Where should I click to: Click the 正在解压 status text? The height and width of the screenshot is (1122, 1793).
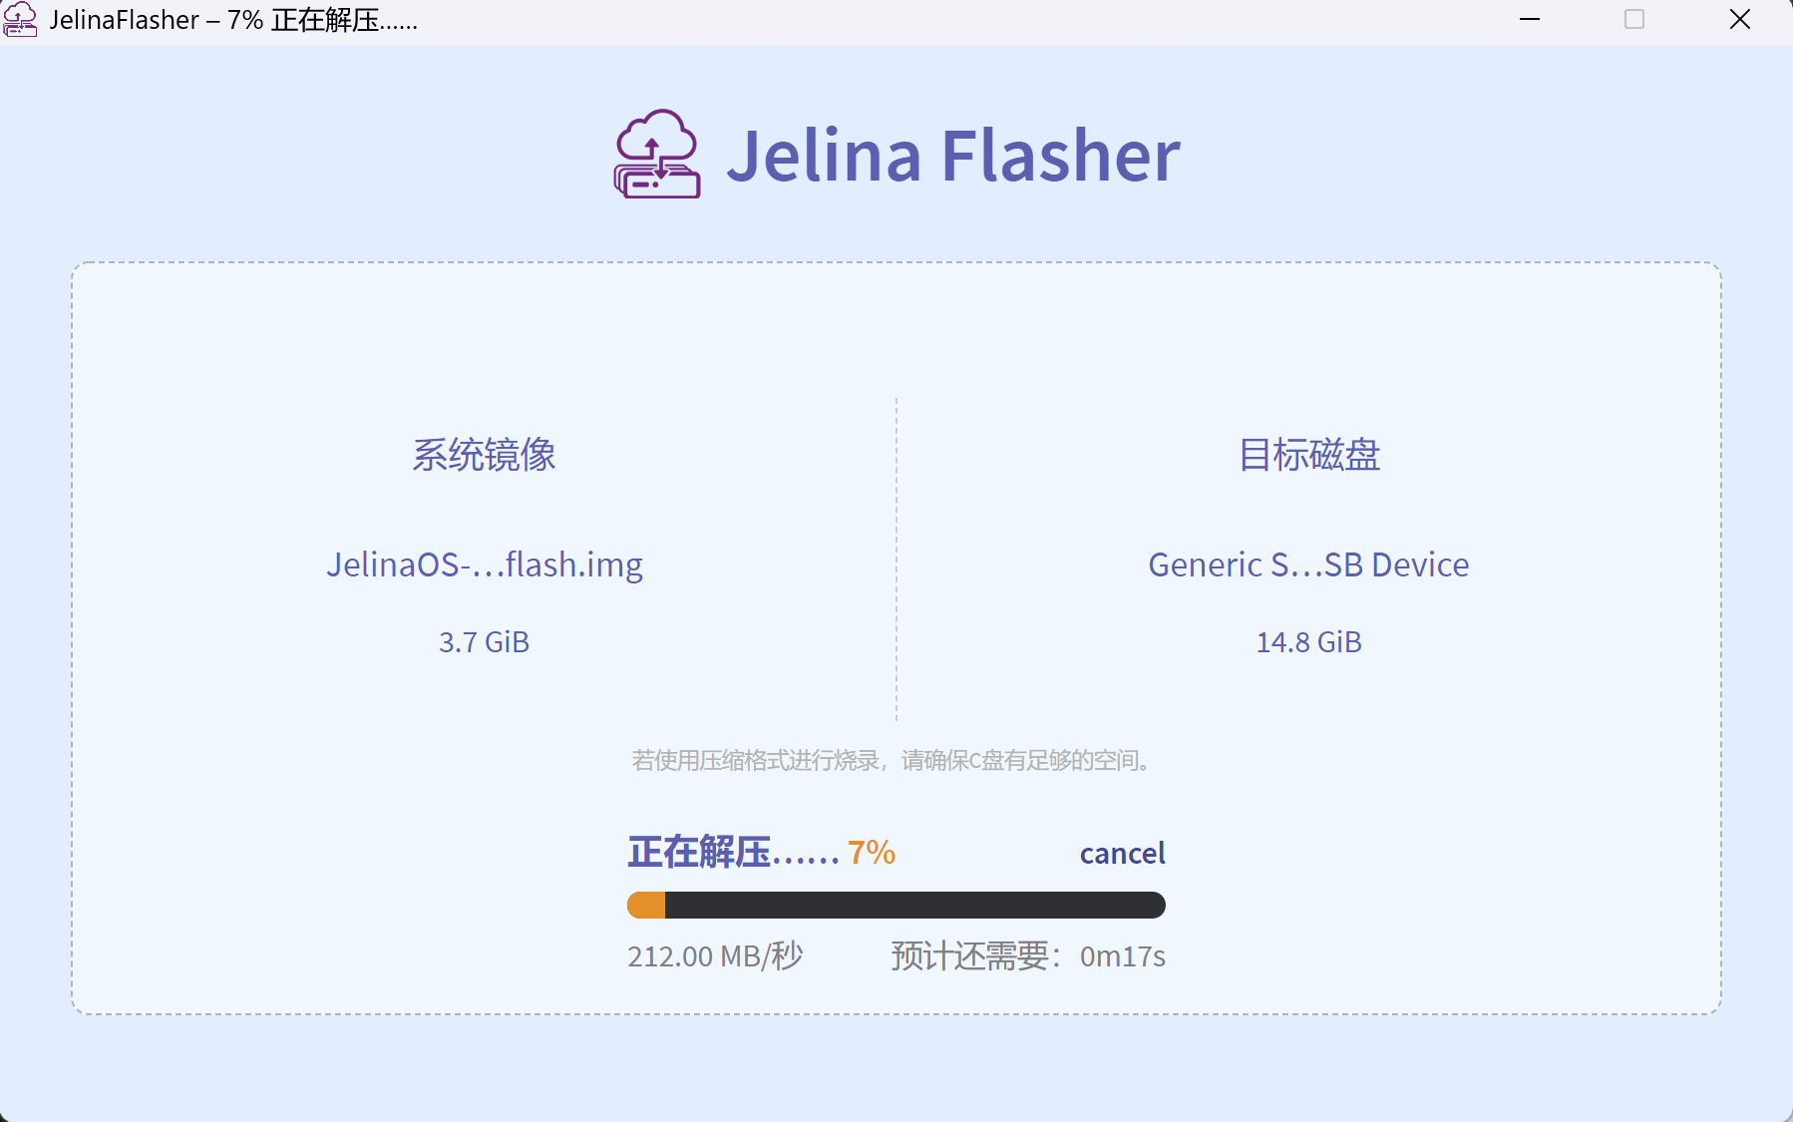tap(733, 854)
